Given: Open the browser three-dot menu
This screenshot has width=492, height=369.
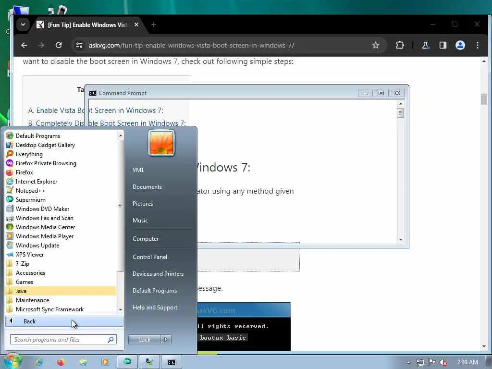Looking at the screenshot, I should click(477, 45).
